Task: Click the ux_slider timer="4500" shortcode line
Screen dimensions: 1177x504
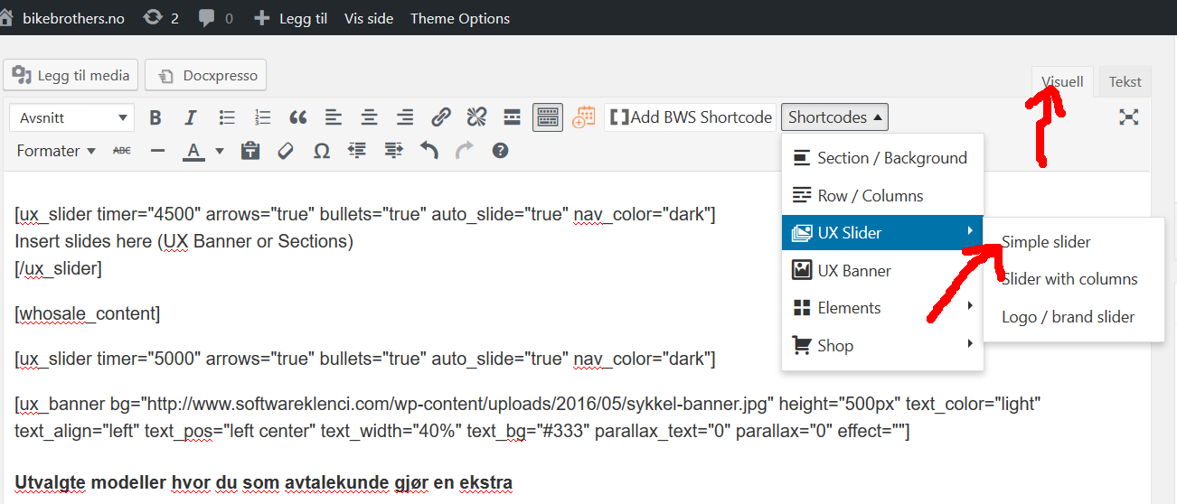Action: pos(365,214)
